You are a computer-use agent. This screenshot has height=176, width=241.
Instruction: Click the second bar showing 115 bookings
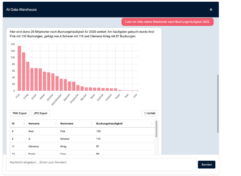[x=24, y=72]
